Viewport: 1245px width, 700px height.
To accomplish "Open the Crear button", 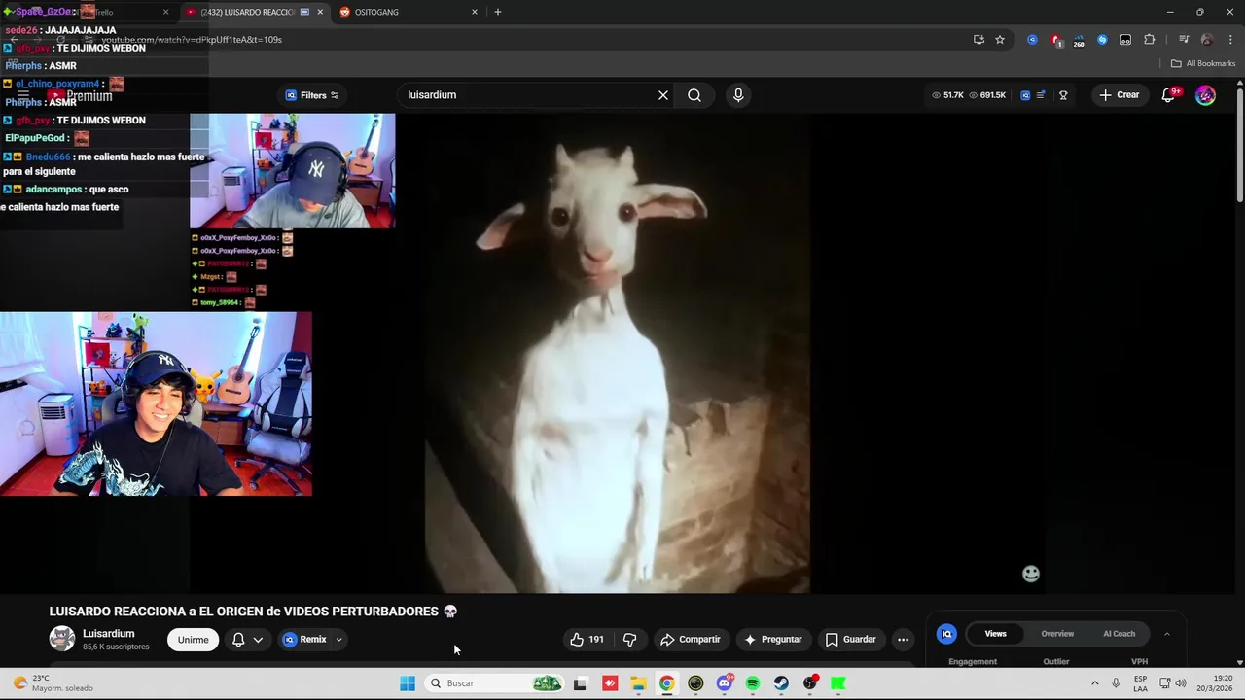I will pyautogui.click(x=1119, y=95).
